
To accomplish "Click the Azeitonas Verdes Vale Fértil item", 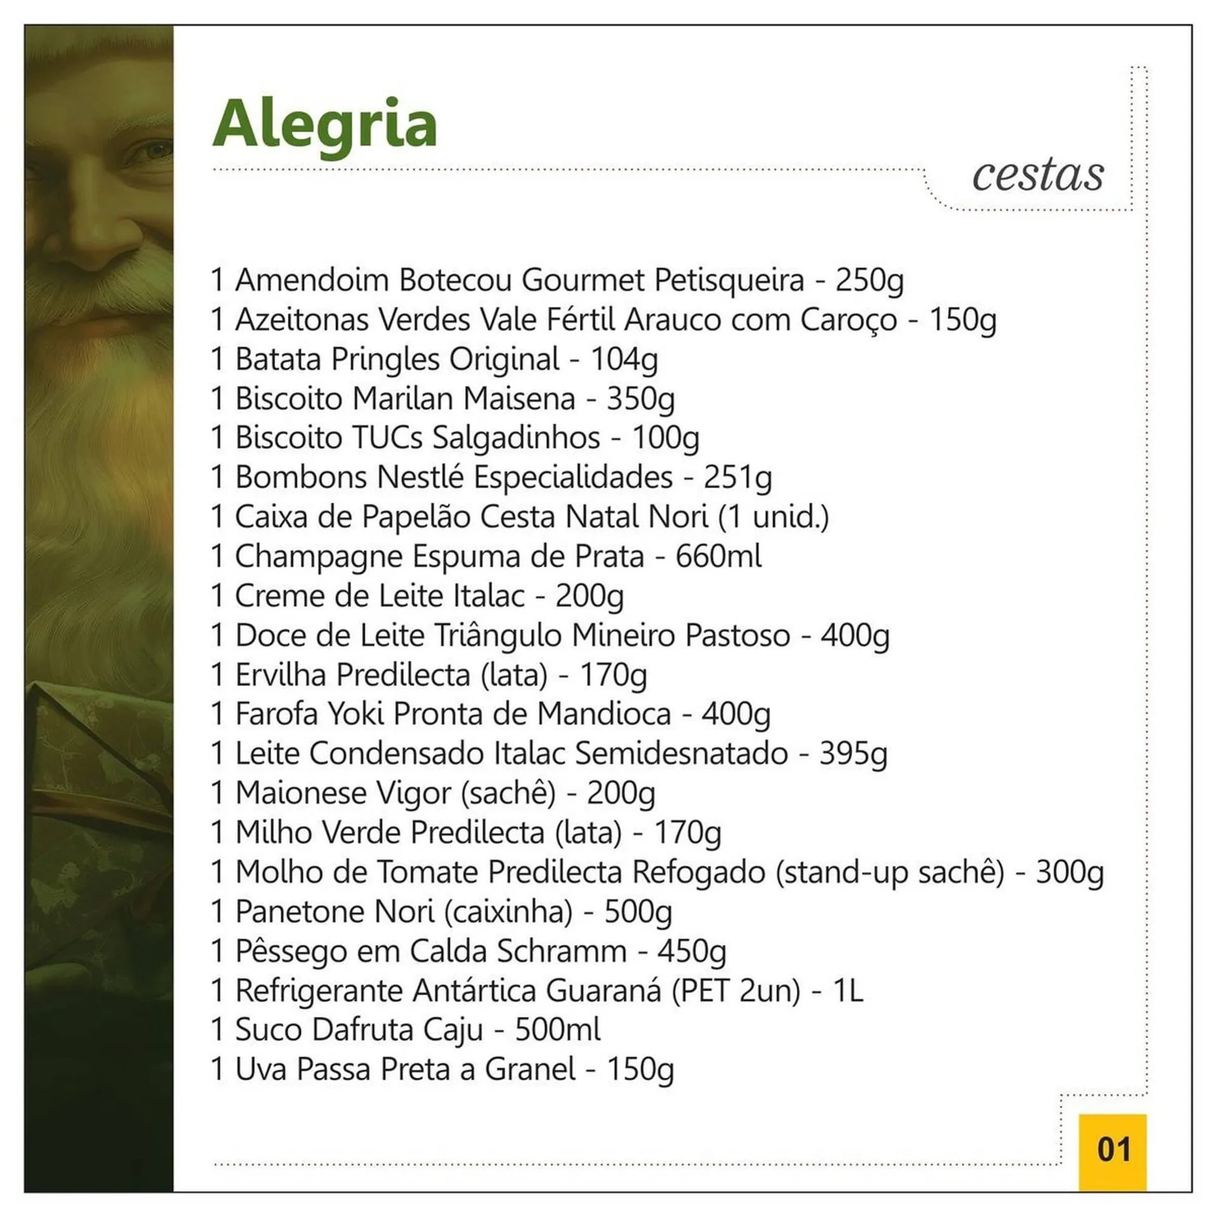I will click(603, 319).
